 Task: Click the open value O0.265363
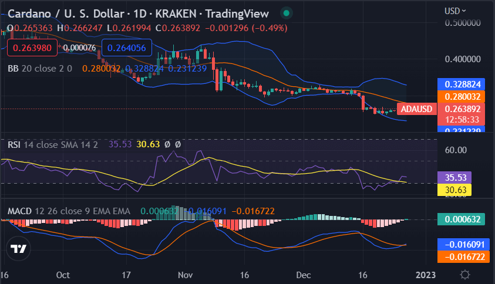pyautogui.click(x=30, y=28)
